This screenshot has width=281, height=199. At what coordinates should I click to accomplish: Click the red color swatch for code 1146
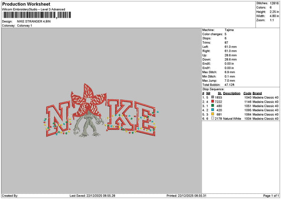point(213,101)
